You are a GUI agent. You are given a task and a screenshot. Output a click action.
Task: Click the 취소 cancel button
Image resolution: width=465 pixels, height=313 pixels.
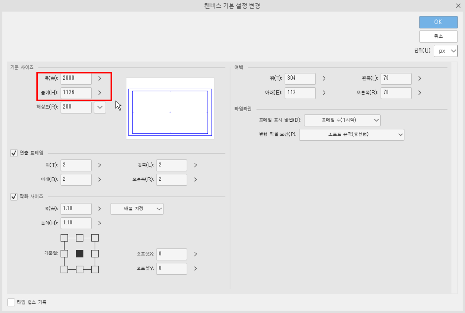point(438,36)
